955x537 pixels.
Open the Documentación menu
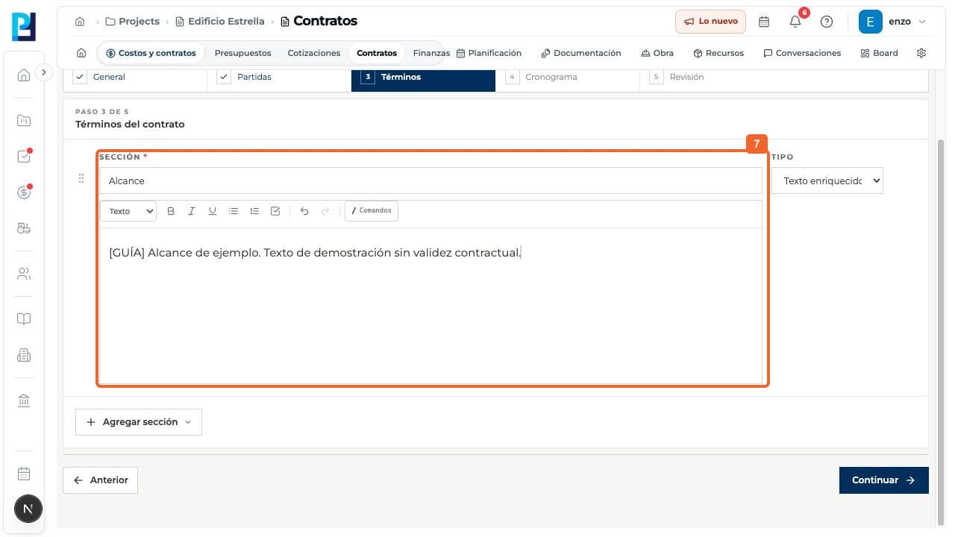(x=581, y=53)
